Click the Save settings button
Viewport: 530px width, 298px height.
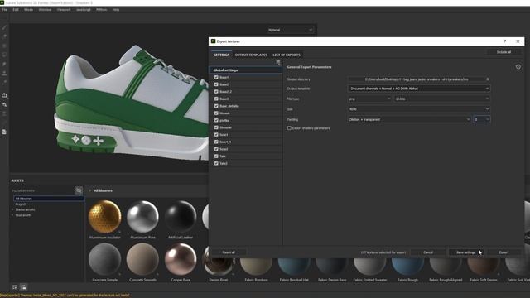(x=465, y=252)
